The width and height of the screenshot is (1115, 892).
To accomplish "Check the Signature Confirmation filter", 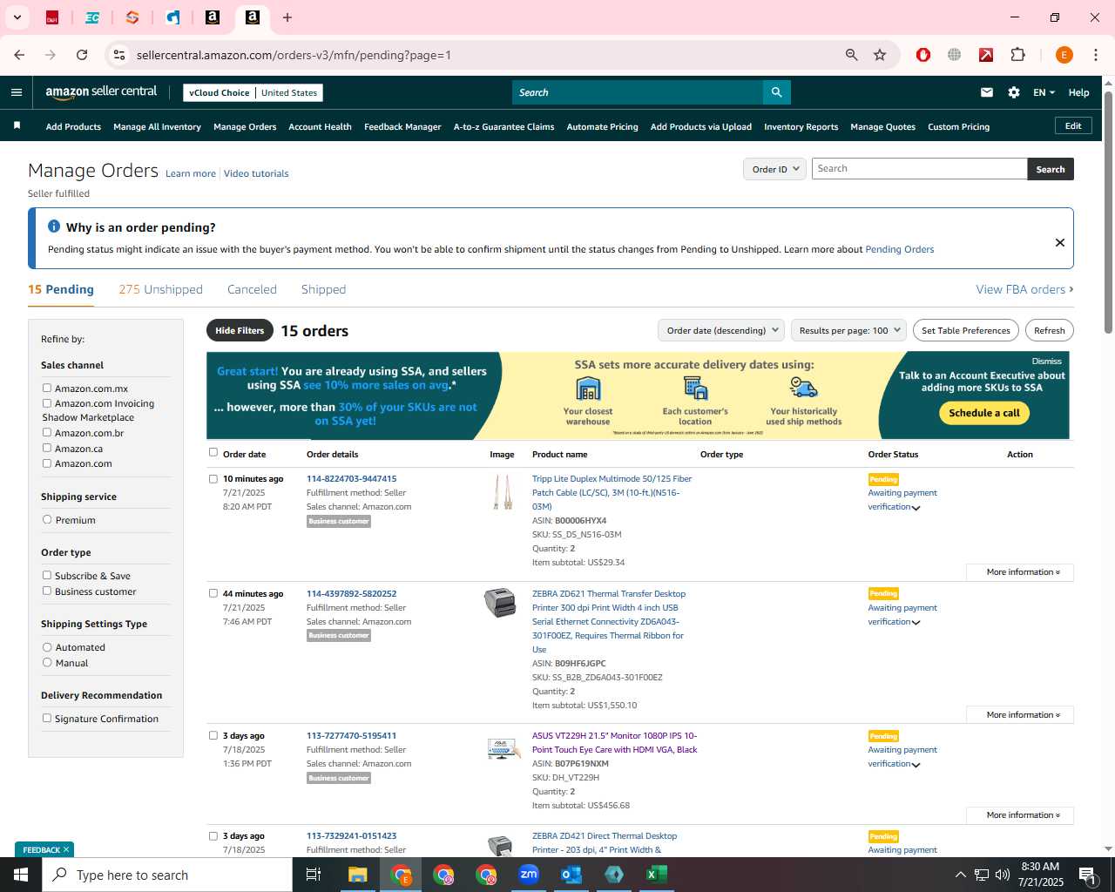I will 47,719.
